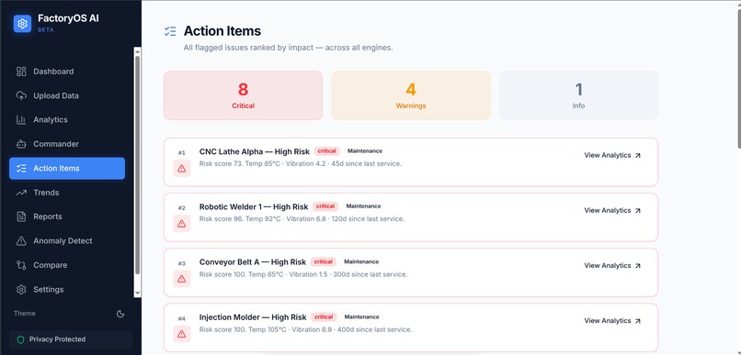Viewport: 741px width, 355px height.
Task: Click Maintenance tag on CNC Lathe Alpha
Action: point(365,151)
